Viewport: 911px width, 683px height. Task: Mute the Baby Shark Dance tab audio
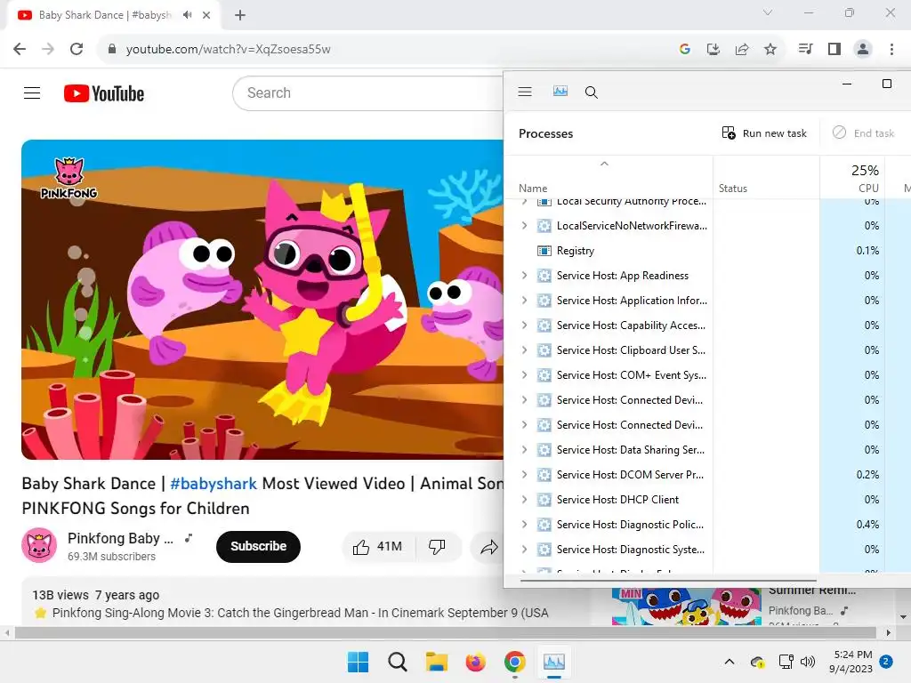tap(187, 15)
